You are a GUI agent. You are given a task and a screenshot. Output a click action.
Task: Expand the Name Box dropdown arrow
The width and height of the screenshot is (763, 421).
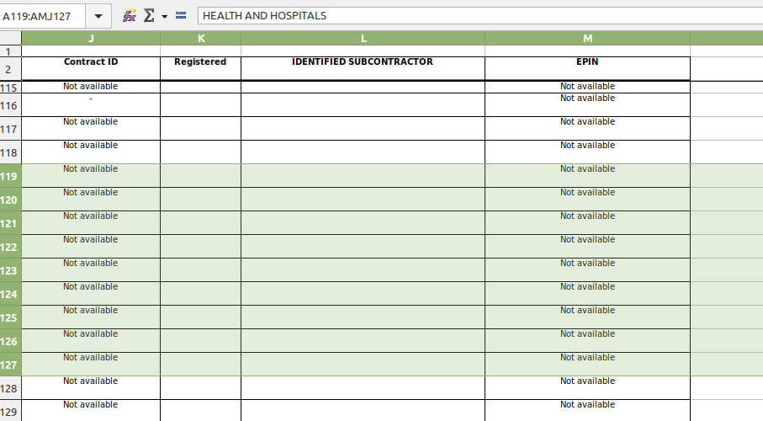[x=99, y=16]
